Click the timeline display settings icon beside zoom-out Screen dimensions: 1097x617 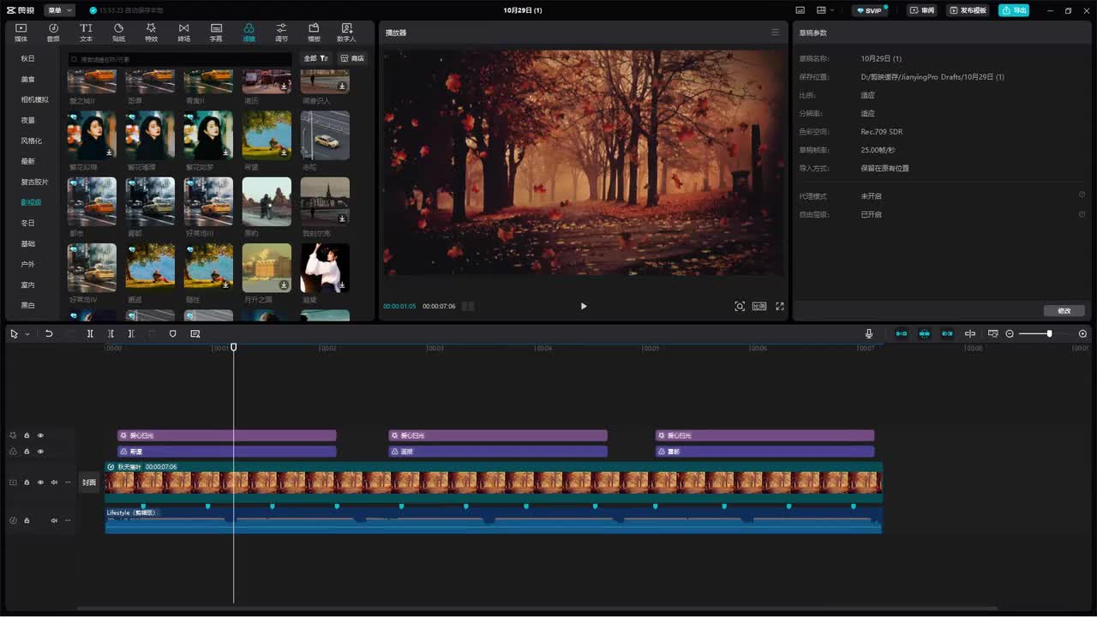point(993,333)
